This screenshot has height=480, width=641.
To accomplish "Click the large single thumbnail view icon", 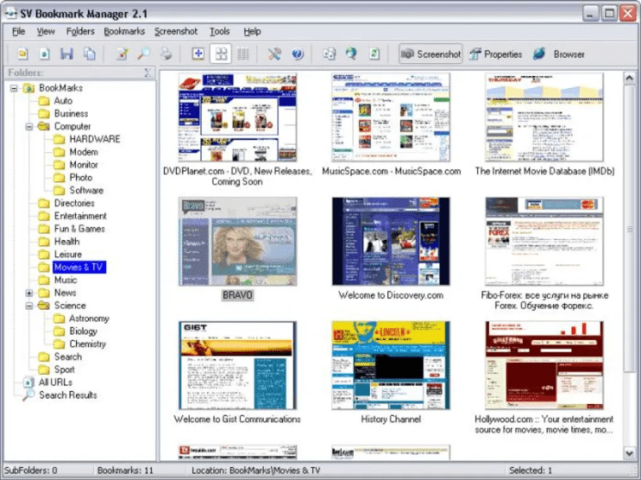I will pos(198,54).
